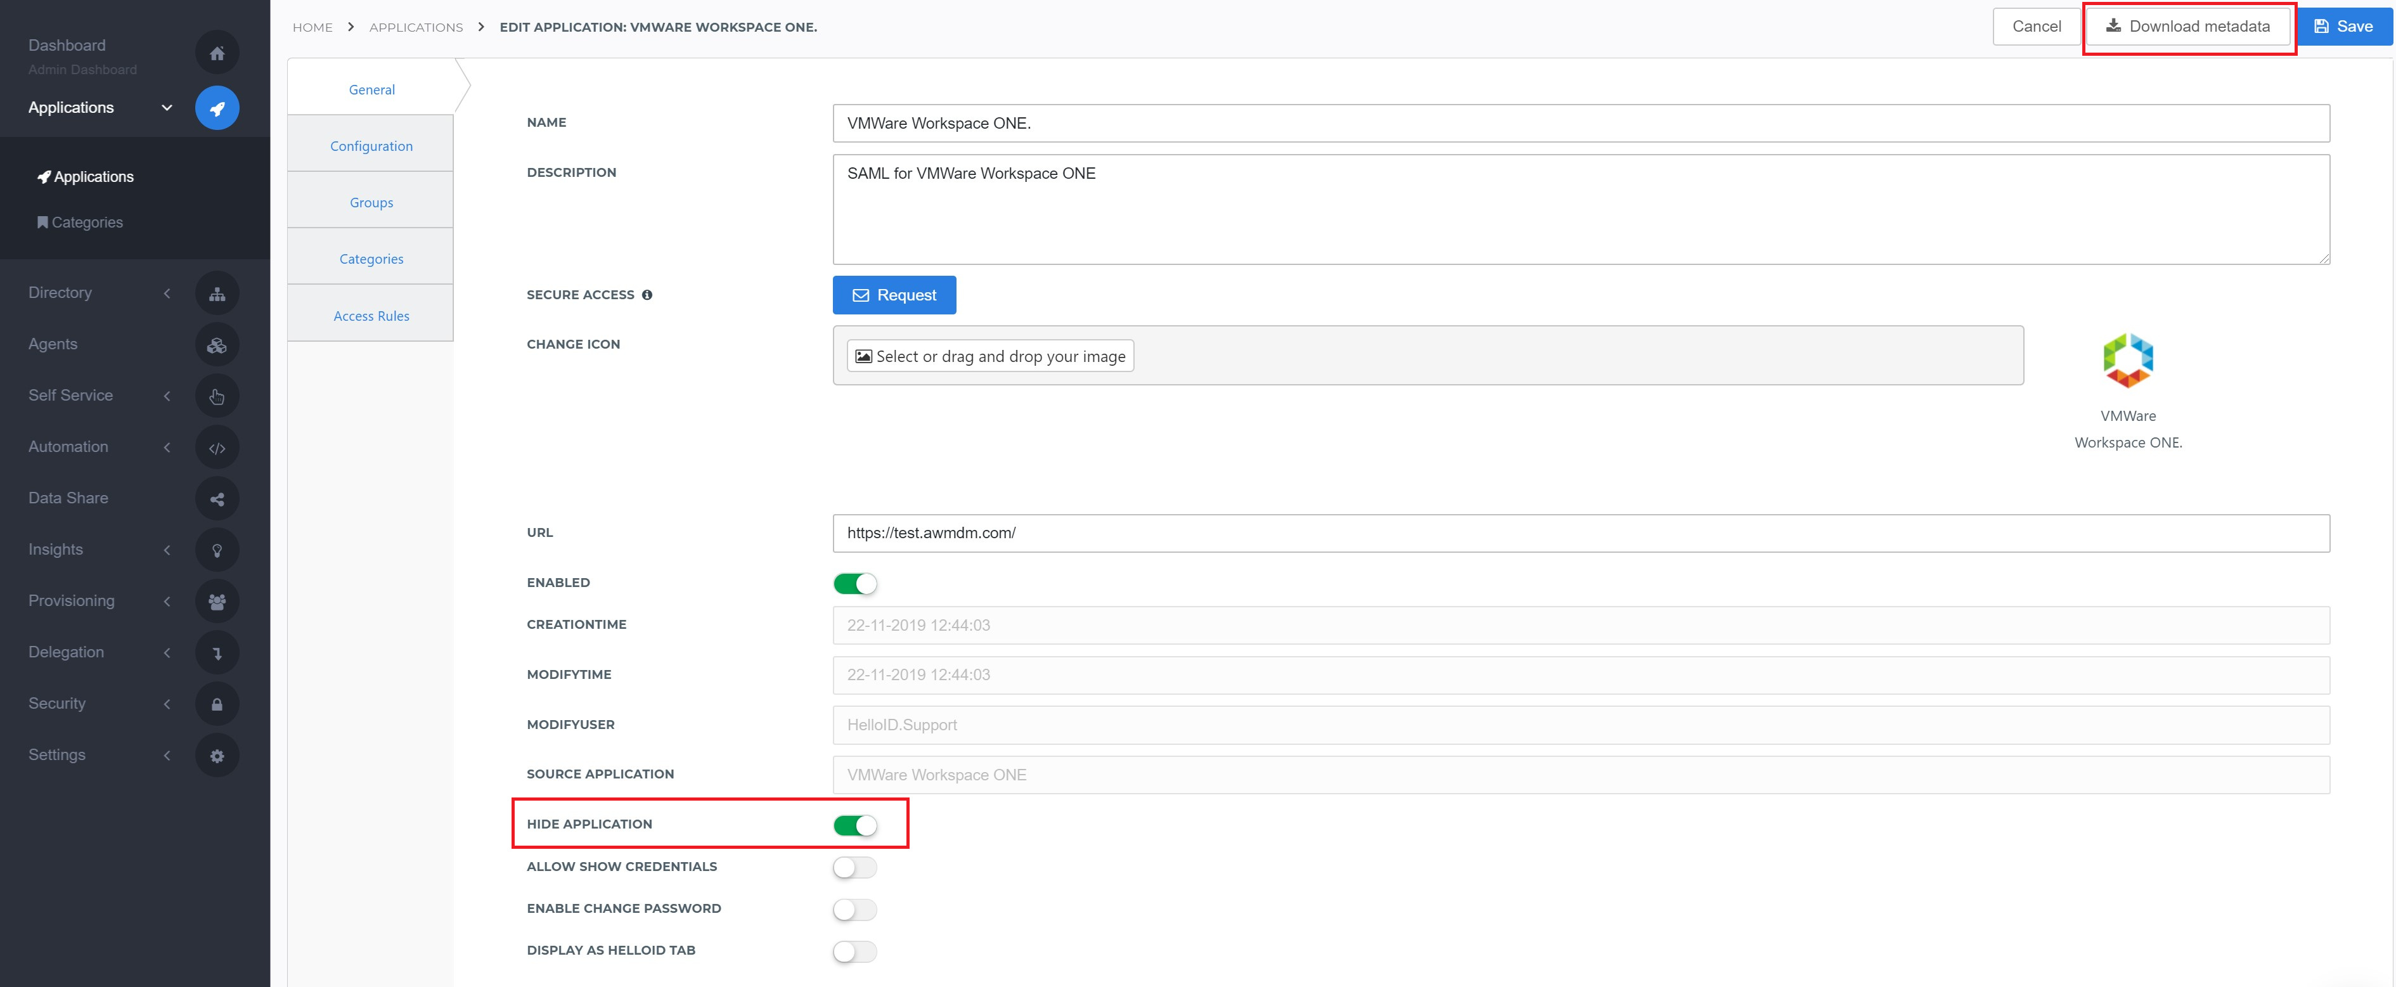Viewport: 2396px width, 987px height.
Task: Open Agents in the sidebar
Action: click(x=53, y=344)
